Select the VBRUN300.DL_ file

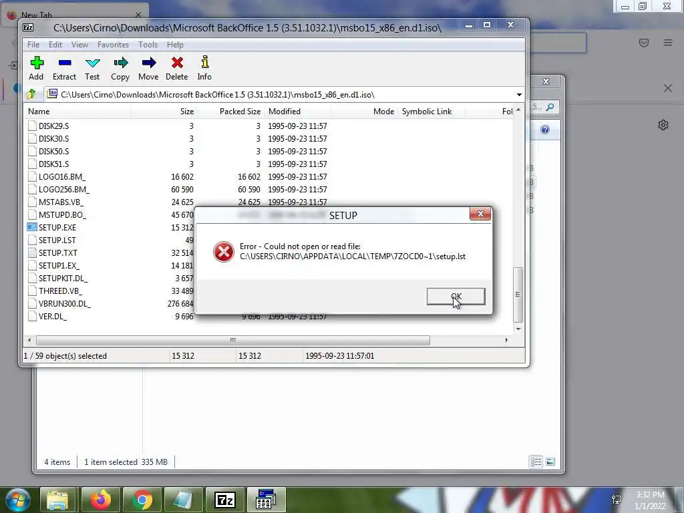coord(65,303)
